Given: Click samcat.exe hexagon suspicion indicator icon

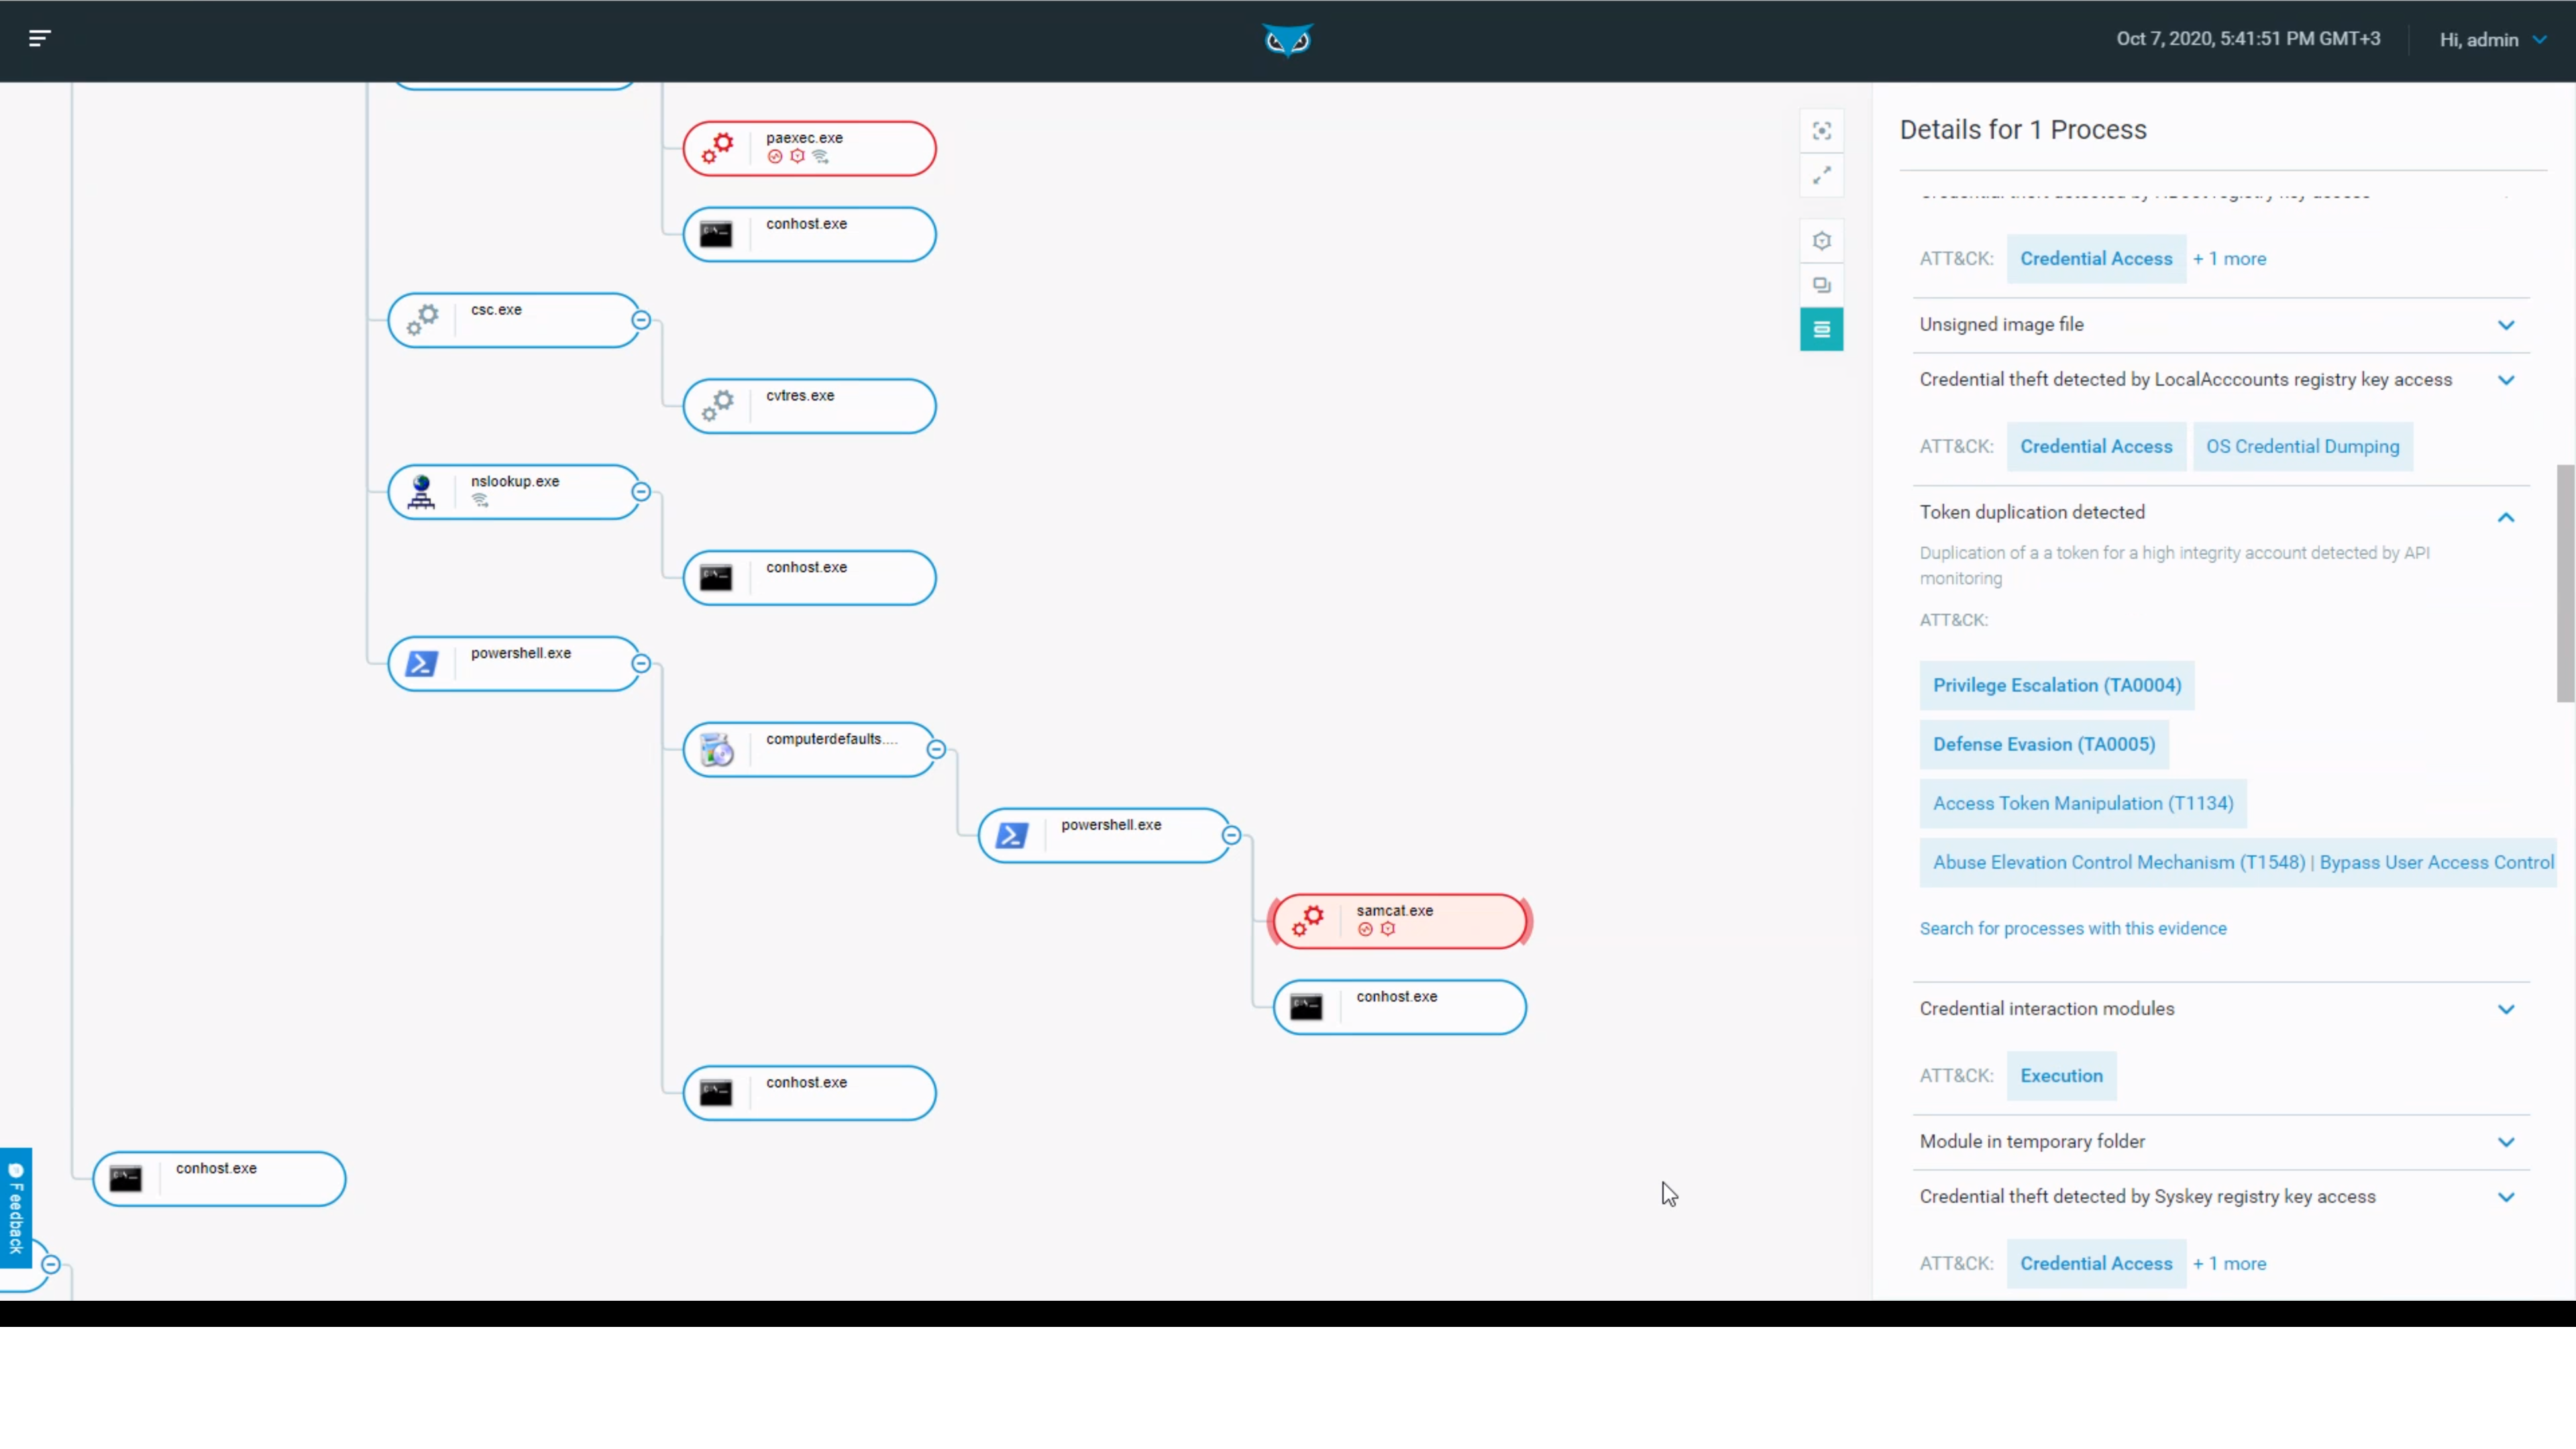Looking at the screenshot, I should point(1388,929).
